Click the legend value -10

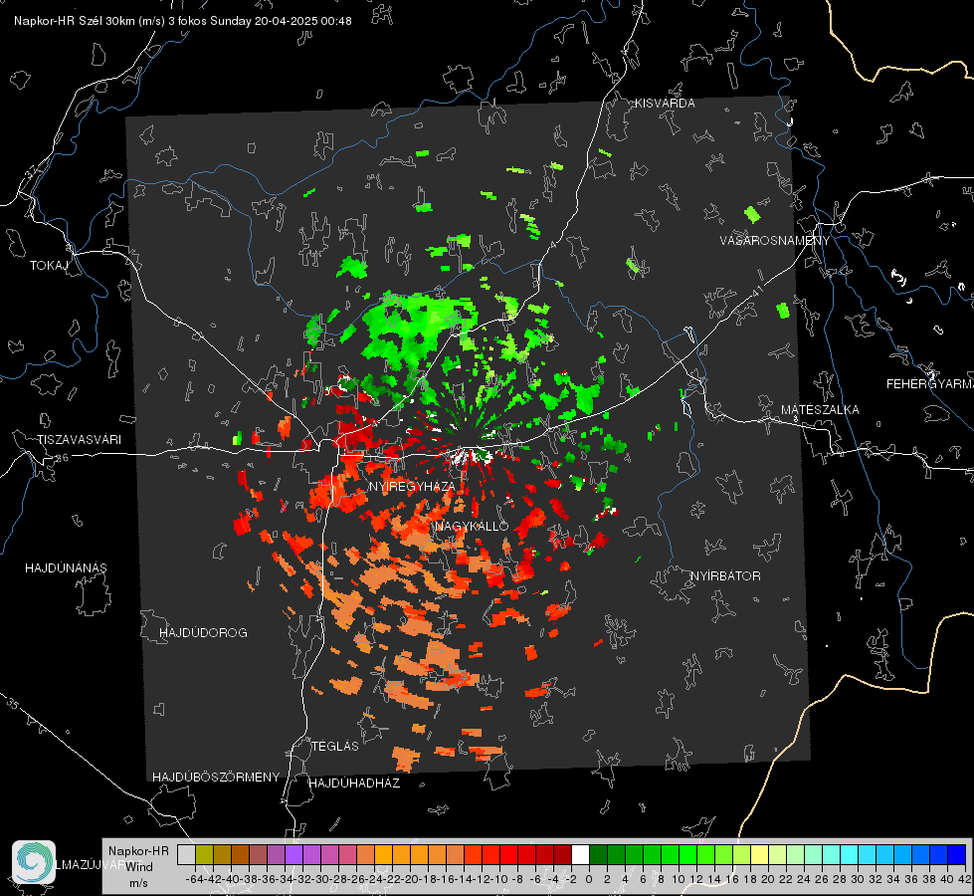point(499,879)
